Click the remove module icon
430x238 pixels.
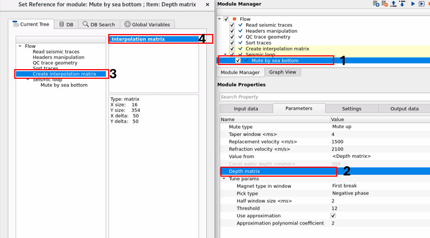coord(385,4)
